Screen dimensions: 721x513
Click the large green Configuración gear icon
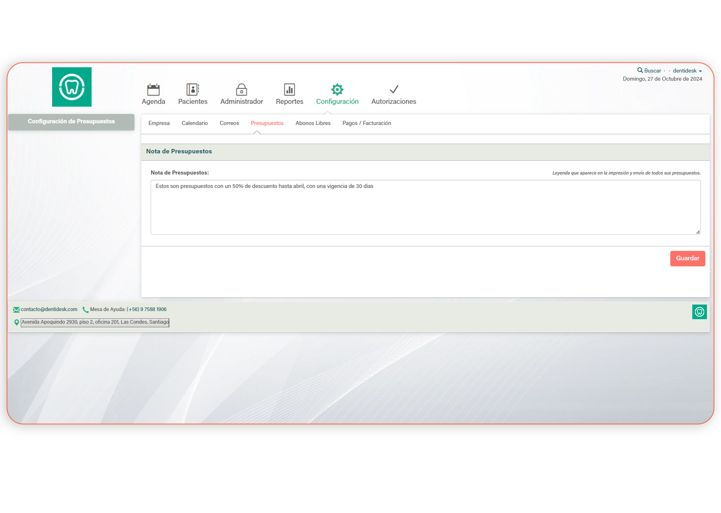[337, 90]
